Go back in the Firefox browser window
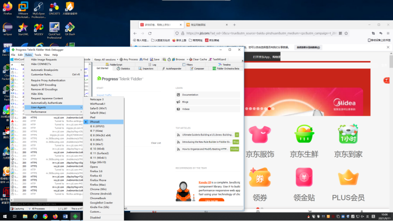This screenshot has width=393, height=221. click(135, 33)
